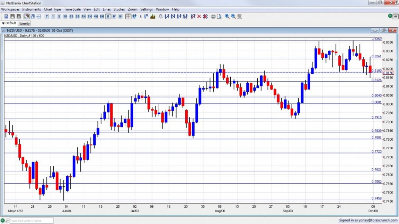Toggle the crosshair cursor tool

128,16
